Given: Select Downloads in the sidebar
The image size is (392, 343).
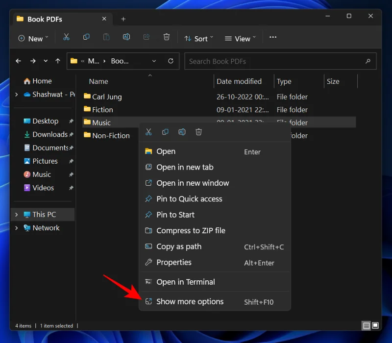Looking at the screenshot, I should (x=49, y=134).
